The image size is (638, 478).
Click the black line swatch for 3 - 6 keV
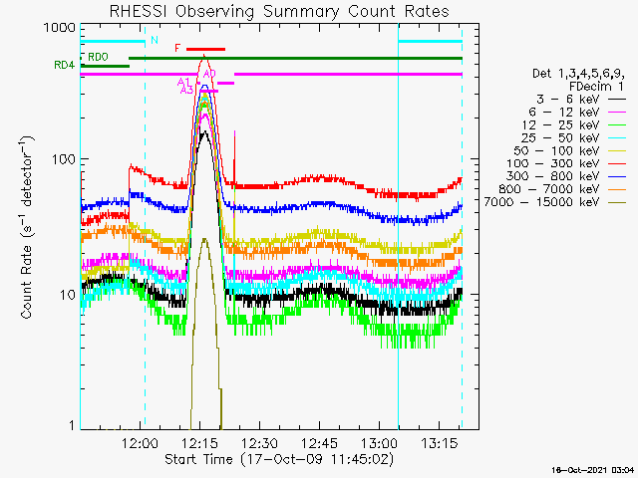pos(617,99)
